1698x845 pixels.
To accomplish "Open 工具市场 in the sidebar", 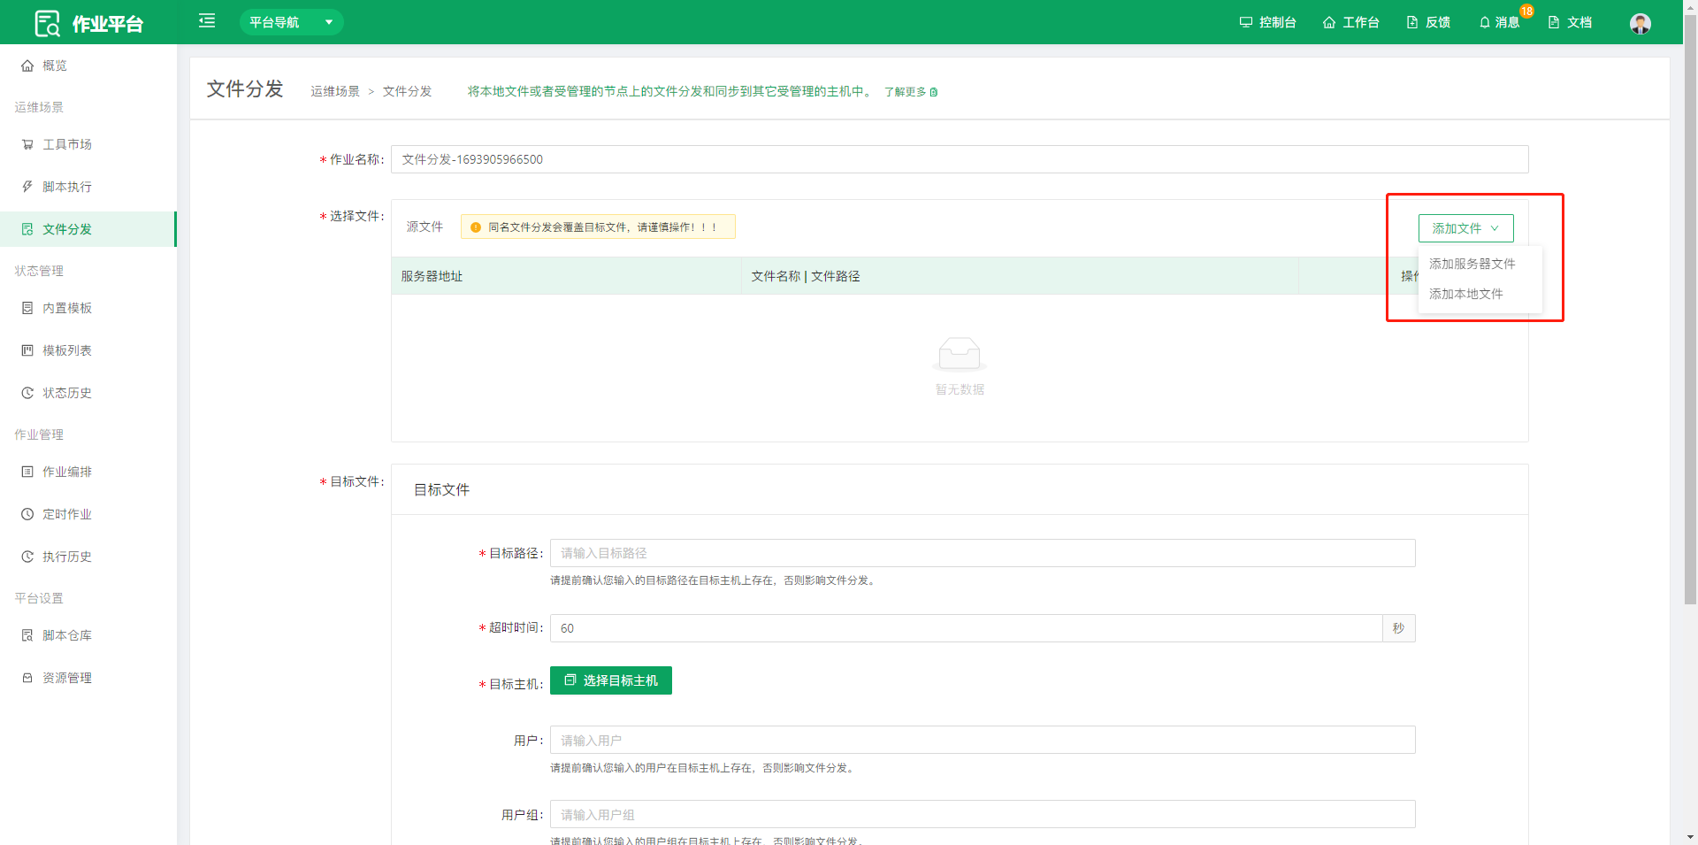I will (88, 144).
